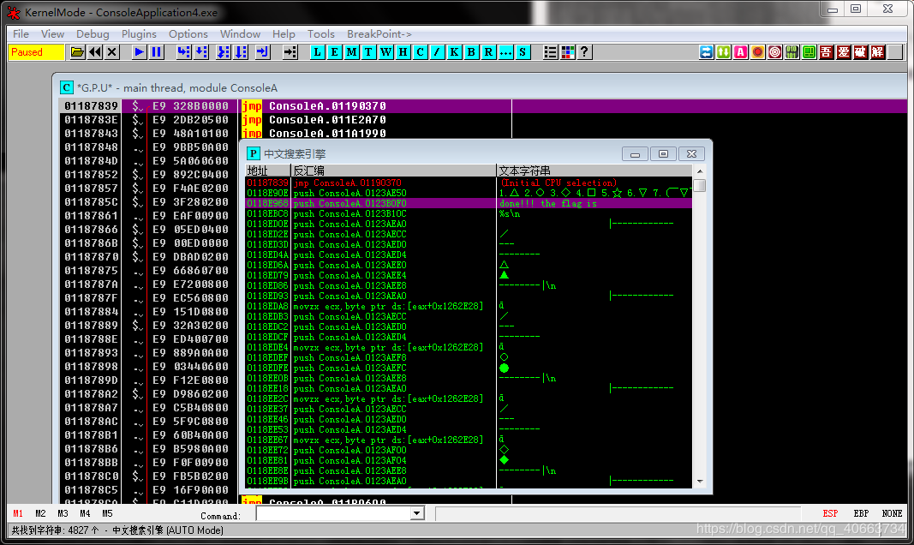Screen dimensions: 914x545
Task: Select row 0118E90E push ConsoleA.0123AE50
Action: [x=469, y=193]
